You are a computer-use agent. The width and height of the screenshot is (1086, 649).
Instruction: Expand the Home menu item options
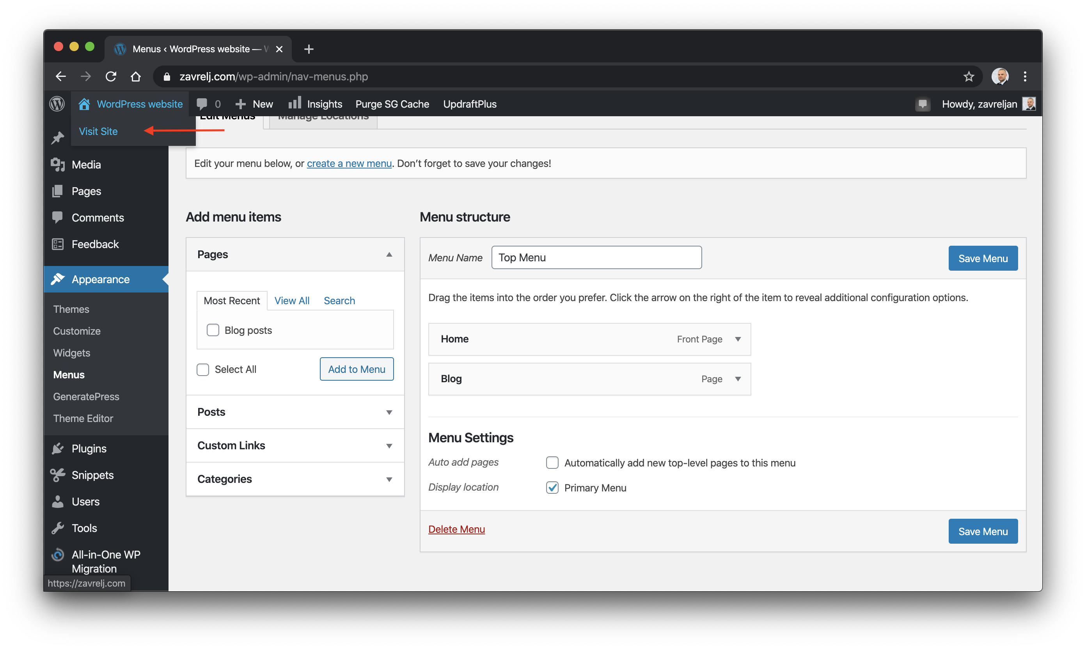click(x=738, y=339)
